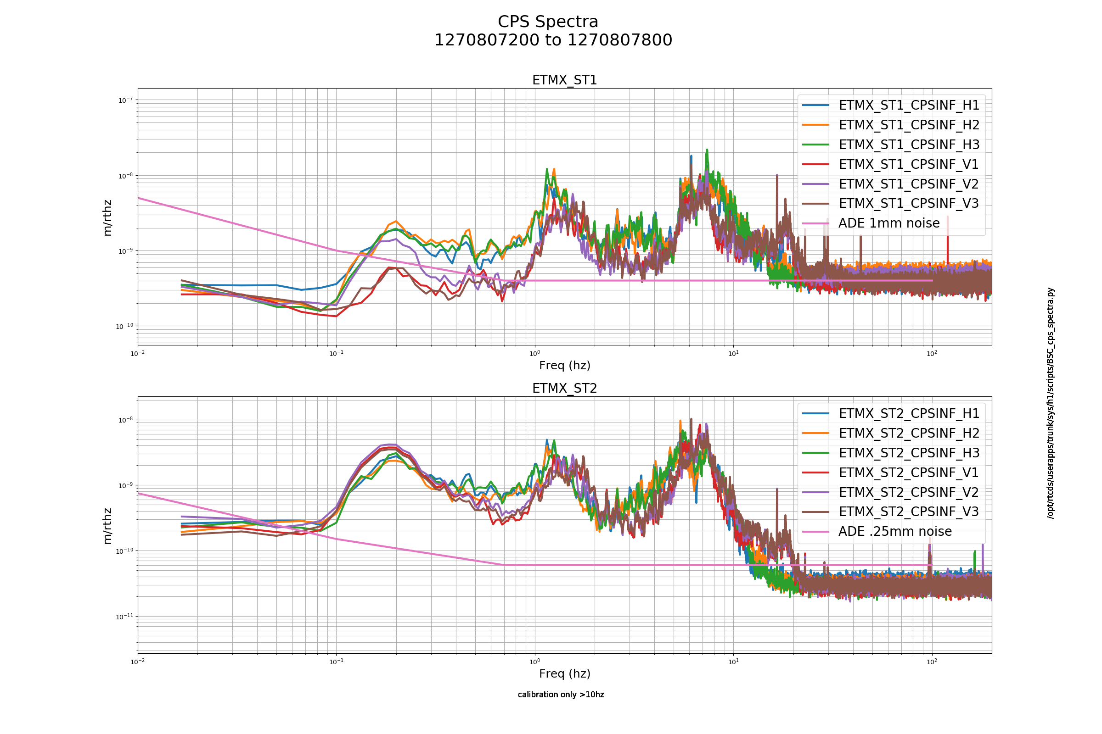Select the ETMX_ST2_CPSINF_V1 legend entry
The height and width of the screenshot is (734, 1102).
pyautogui.click(x=891, y=473)
